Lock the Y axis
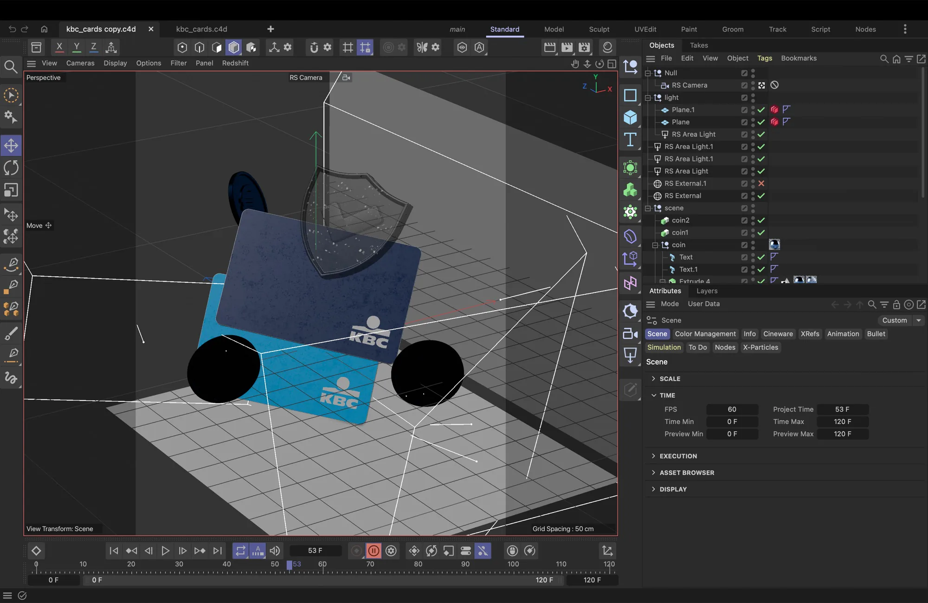The width and height of the screenshot is (928, 603). pos(77,47)
